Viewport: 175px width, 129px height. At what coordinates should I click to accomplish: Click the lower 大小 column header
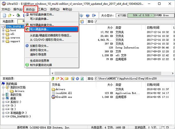110,85
